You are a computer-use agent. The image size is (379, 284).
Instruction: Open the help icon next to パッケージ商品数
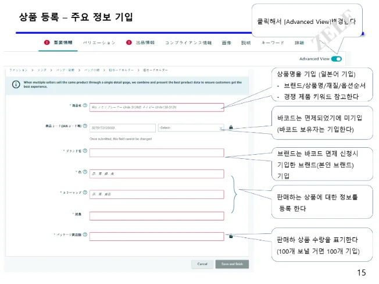pos(85,235)
